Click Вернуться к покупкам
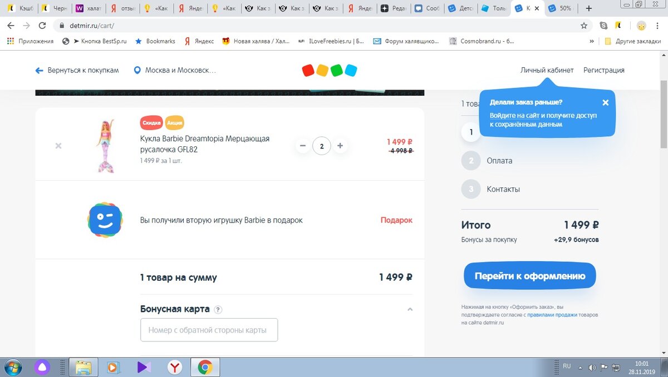668x377 pixels. (77, 71)
